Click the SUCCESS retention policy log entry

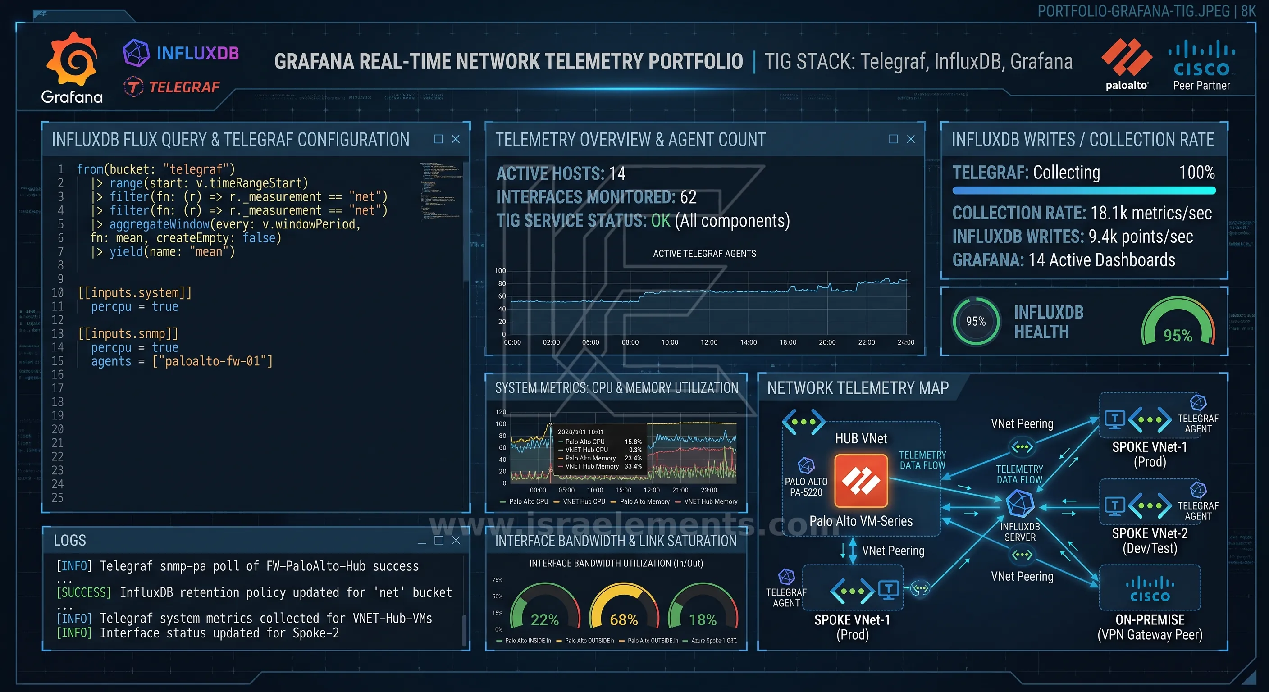pos(254,592)
